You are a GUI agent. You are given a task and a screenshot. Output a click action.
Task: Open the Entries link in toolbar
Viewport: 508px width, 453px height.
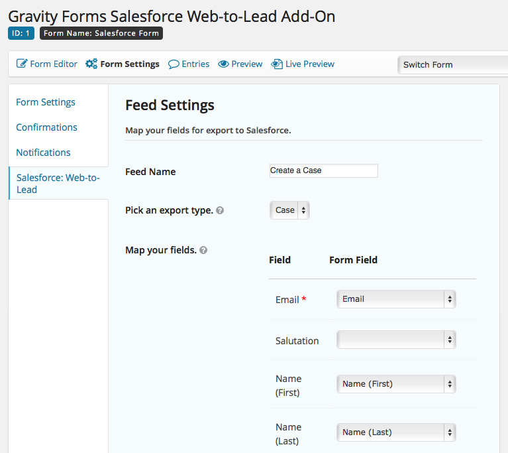[x=195, y=64]
